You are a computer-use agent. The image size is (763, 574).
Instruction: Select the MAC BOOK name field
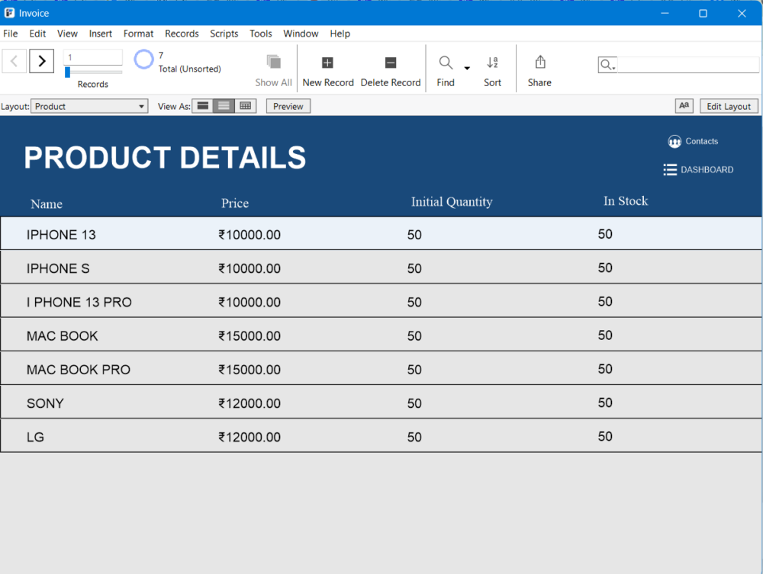tap(63, 336)
